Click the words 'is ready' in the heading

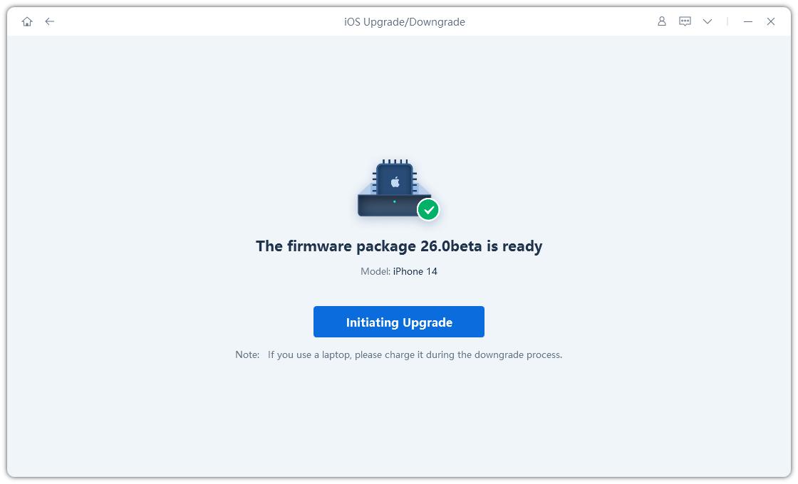514,246
